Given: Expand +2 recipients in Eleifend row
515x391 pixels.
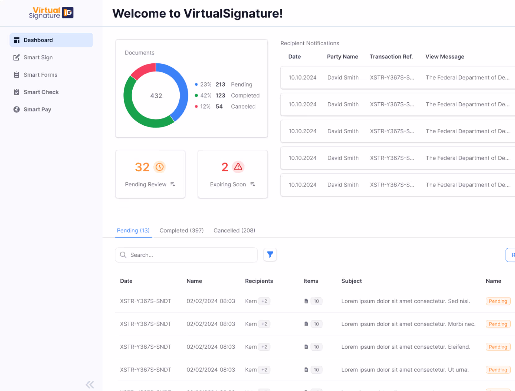Looking at the screenshot, I should point(264,347).
